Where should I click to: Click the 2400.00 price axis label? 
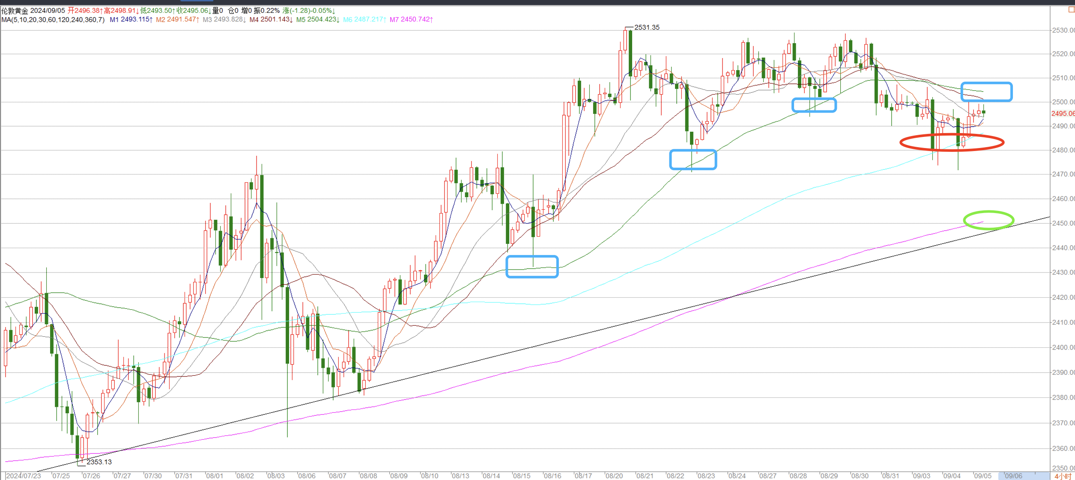(x=1063, y=347)
